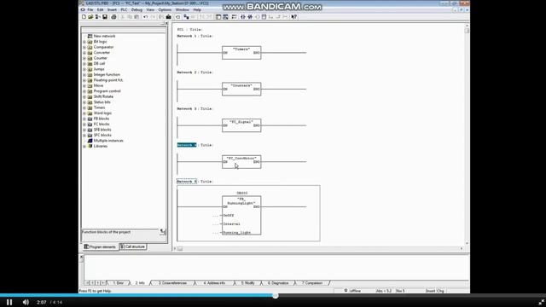
Task: Click the Save floppy disk icon
Action: tap(104, 17)
